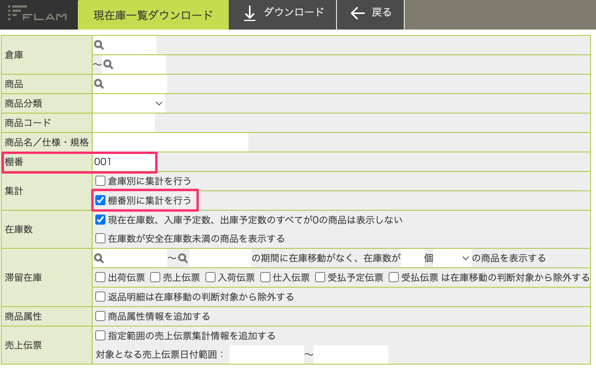
Task: Open the 商品分類 dropdown
Action: click(x=129, y=103)
